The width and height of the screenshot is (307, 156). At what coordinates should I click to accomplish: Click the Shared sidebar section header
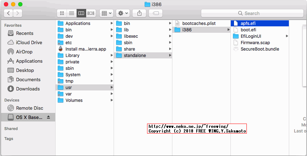(x=11, y=129)
